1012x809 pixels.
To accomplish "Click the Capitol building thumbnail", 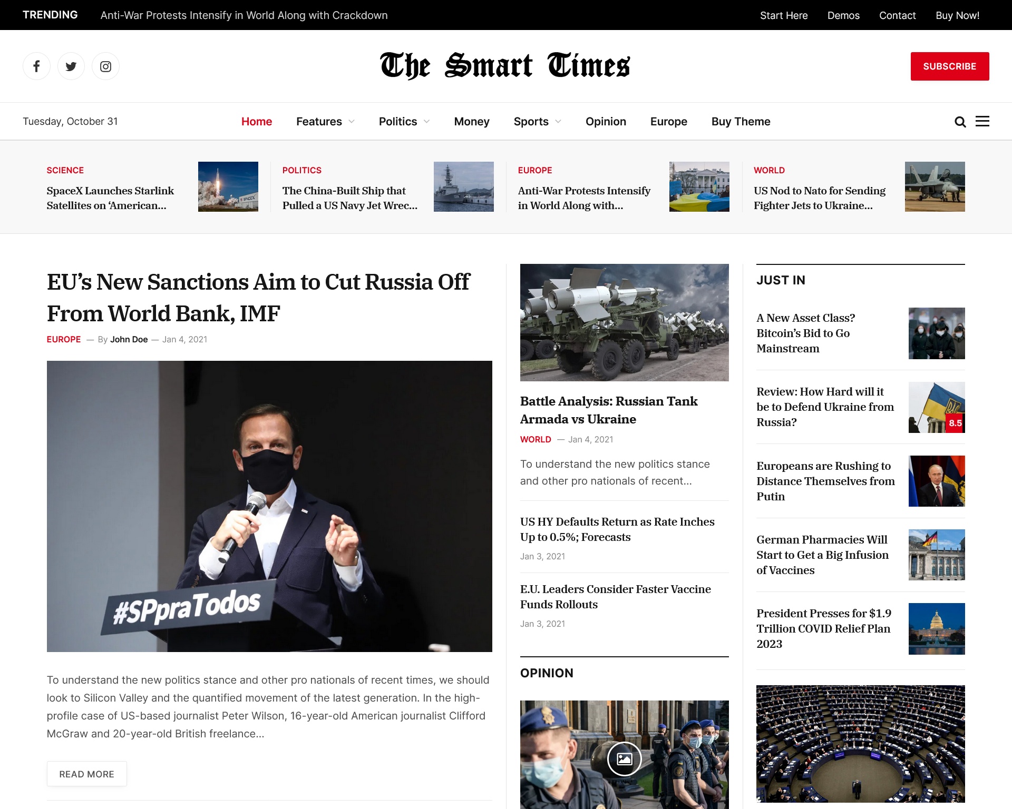I will tap(937, 629).
